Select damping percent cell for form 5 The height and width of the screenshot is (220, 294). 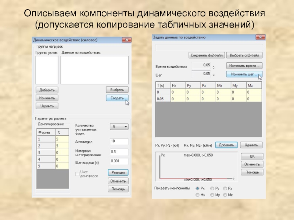[x=62, y=166]
